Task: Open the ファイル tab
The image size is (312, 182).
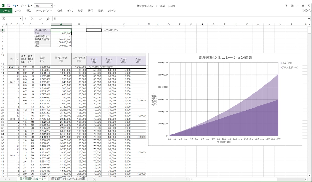Action: 6,11
